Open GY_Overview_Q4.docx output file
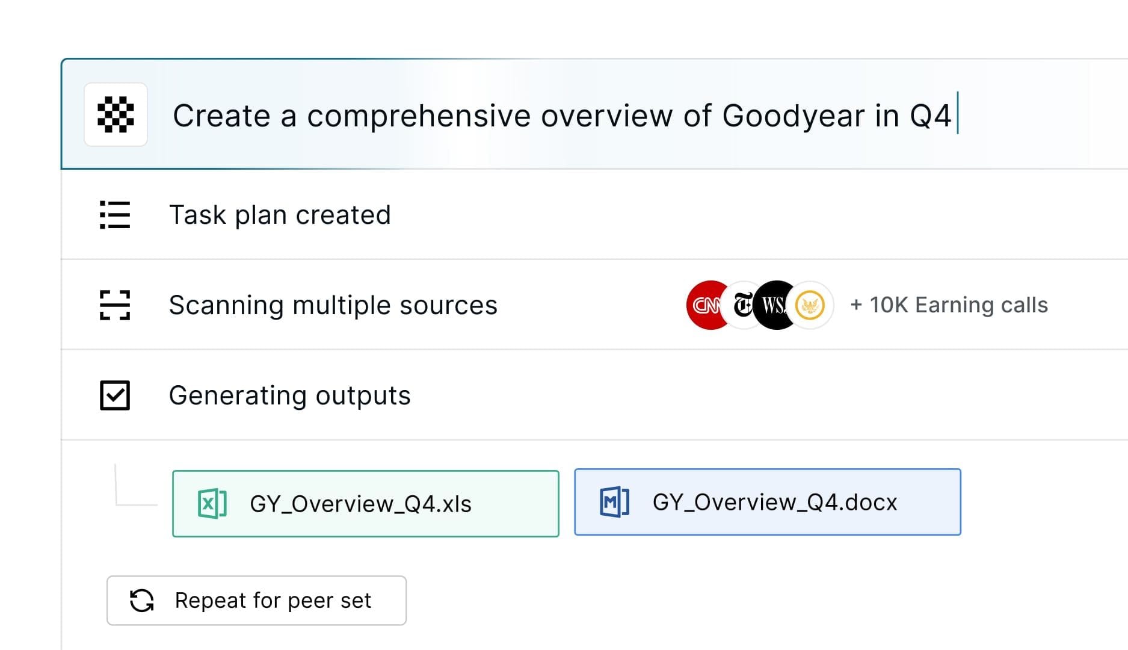Viewport: 1128px width, 650px height. pos(774,502)
